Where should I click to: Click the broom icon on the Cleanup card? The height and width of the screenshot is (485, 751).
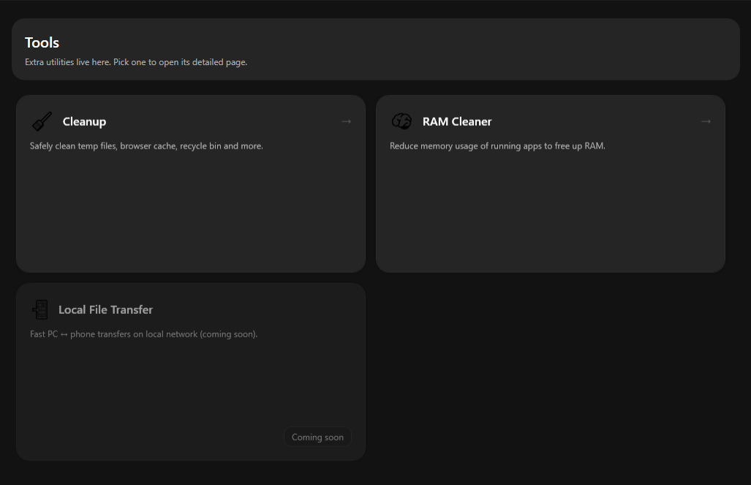42,121
